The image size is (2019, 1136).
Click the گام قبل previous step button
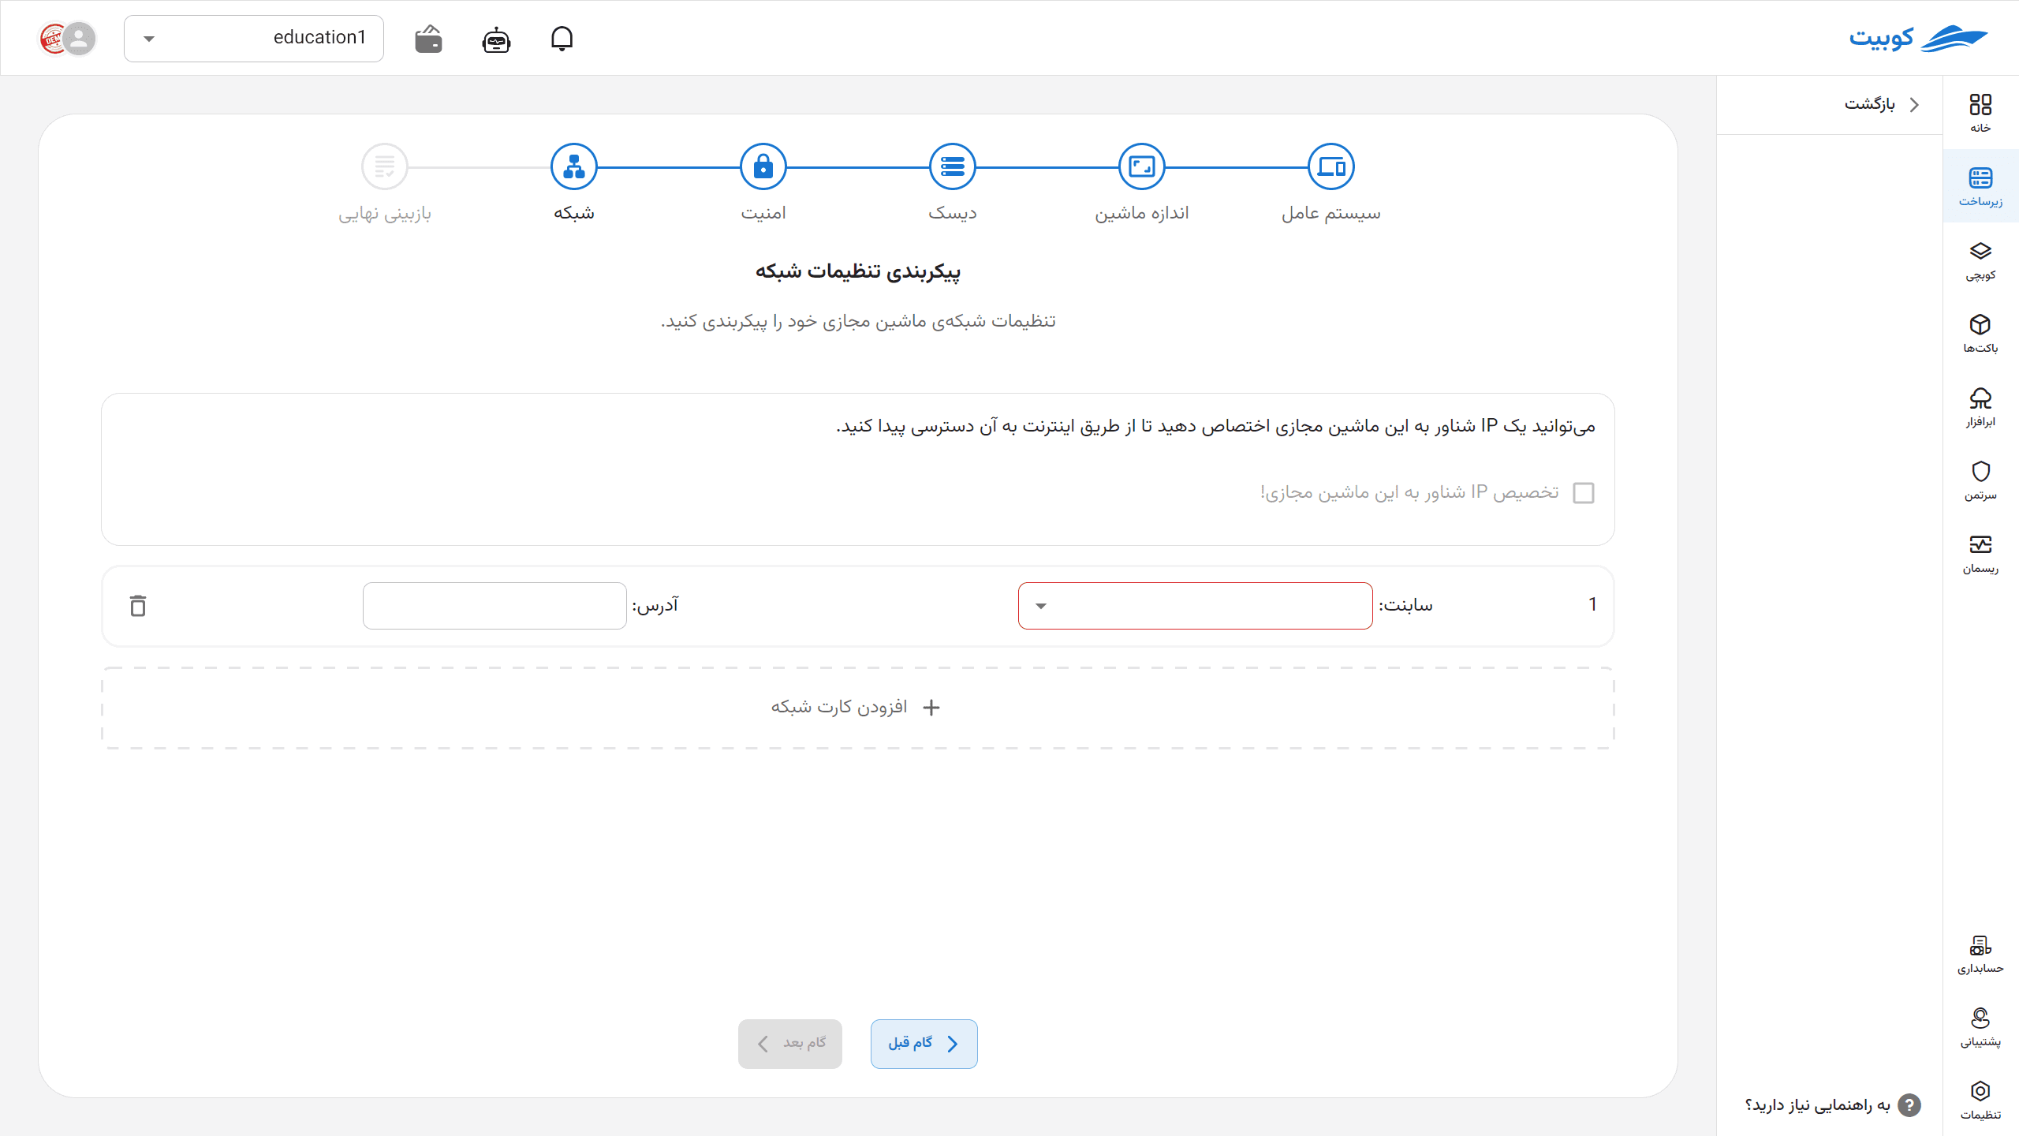tap(924, 1044)
